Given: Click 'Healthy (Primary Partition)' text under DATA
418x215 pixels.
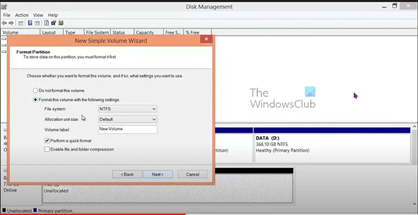Looking at the screenshot, I should (282, 150).
